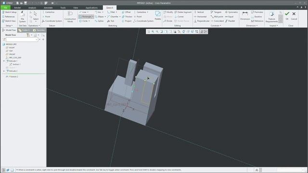Cancel the sketch with the X button
Screen dimensions: 308x173
tap(294, 15)
